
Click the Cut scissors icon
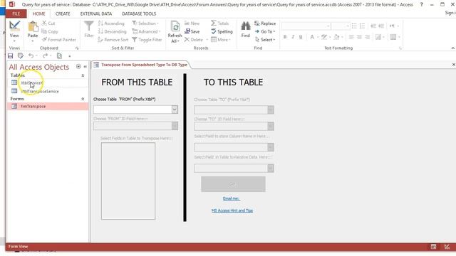44,23
